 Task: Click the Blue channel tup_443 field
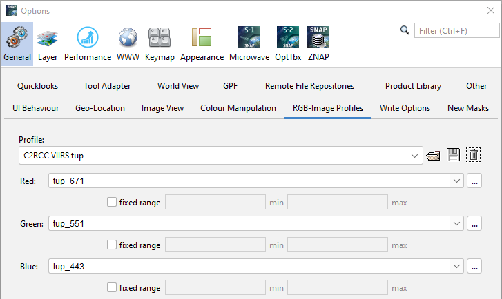click(249, 266)
